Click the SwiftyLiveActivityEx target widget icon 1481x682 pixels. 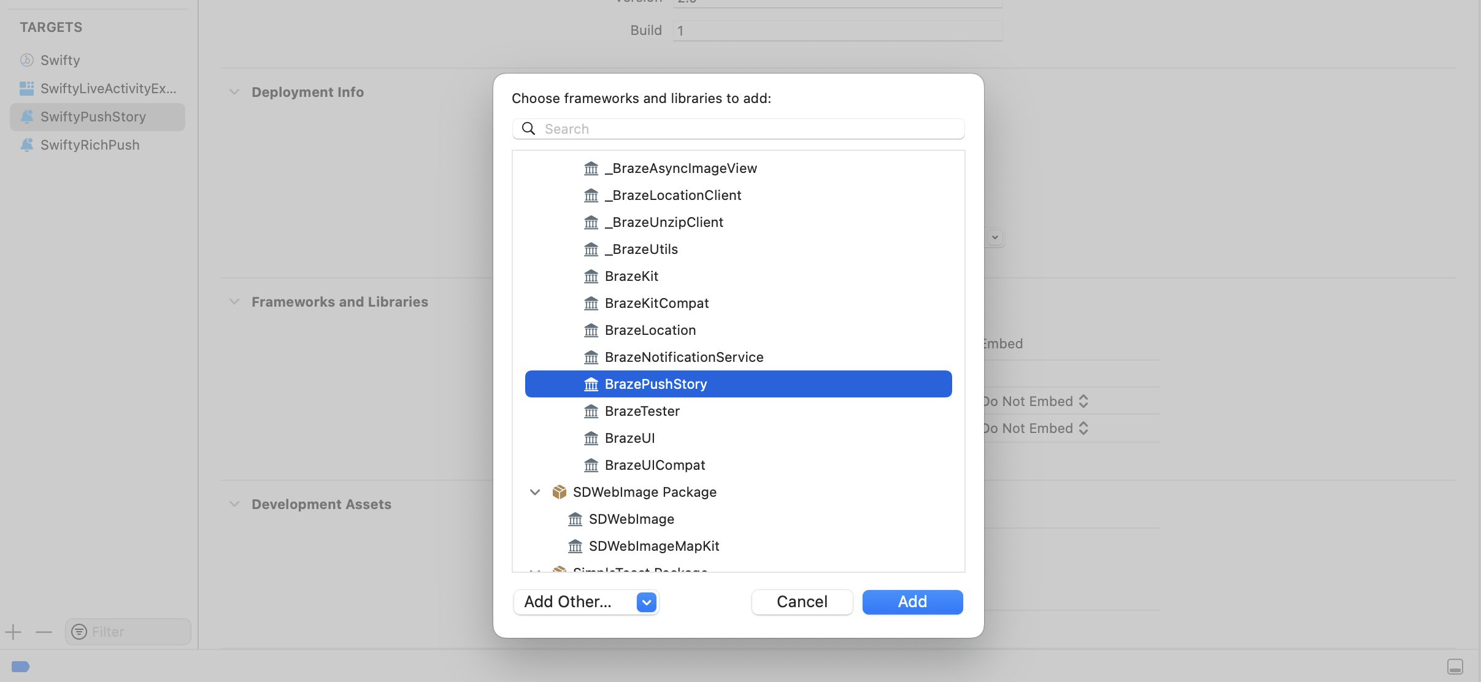(x=26, y=89)
